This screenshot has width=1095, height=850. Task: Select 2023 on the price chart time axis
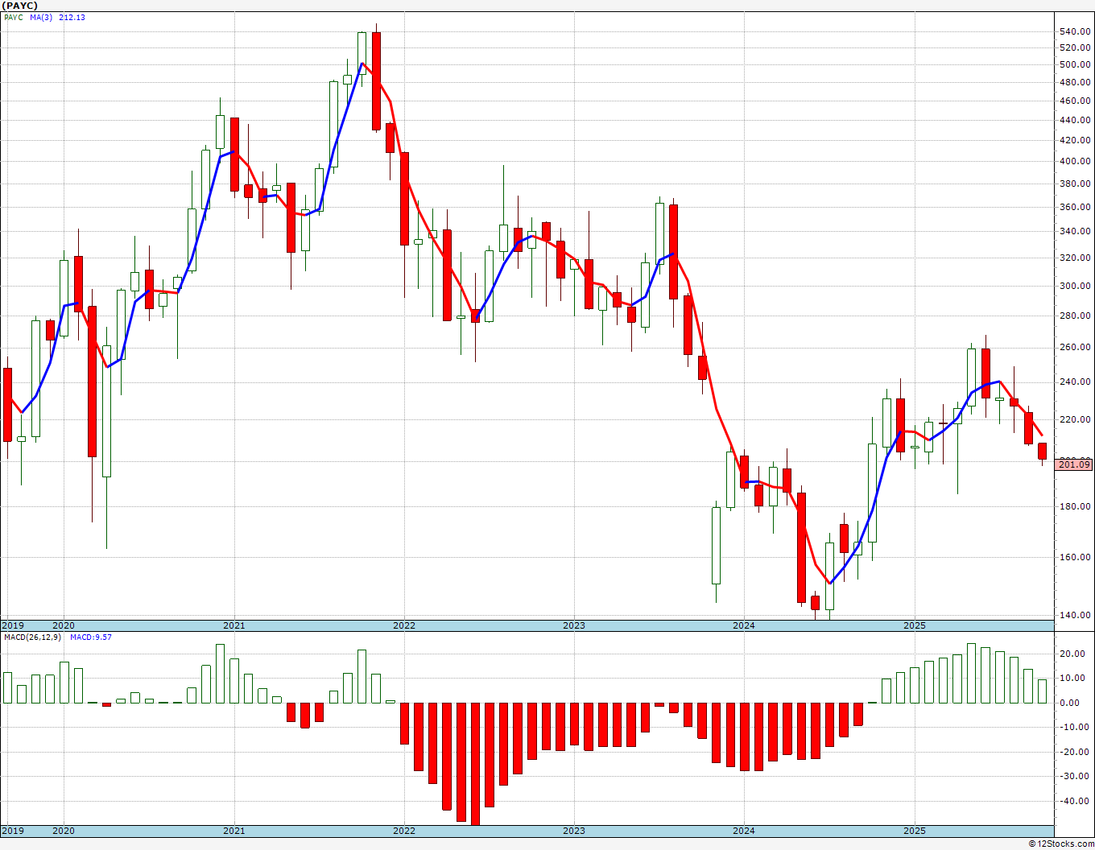coord(574,625)
